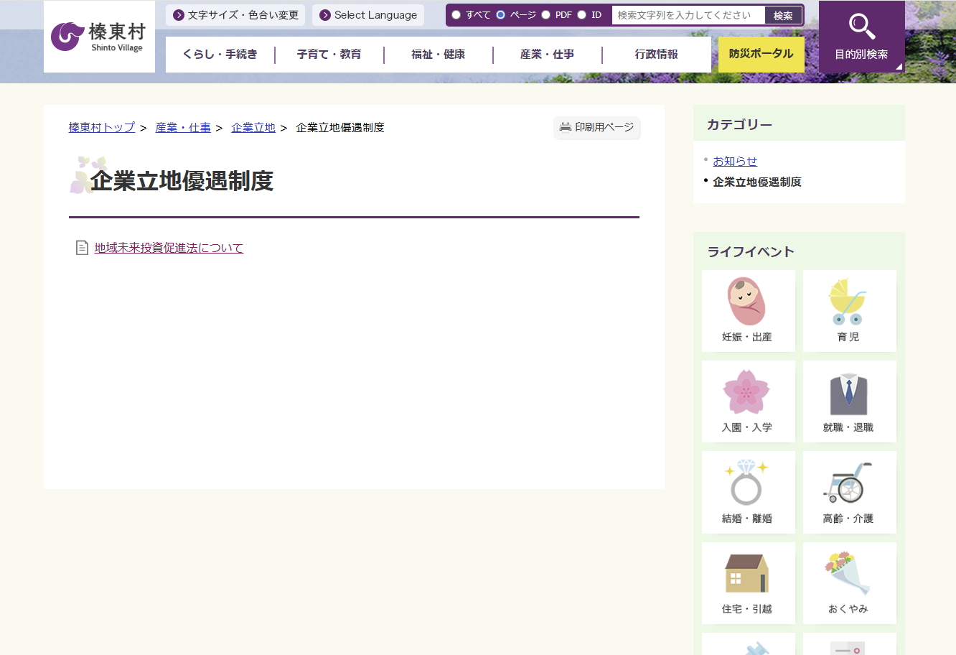Image resolution: width=956 pixels, height=655 pixels.
Task: Open the 行政情報 menu
Action: (x=657, y=55)
